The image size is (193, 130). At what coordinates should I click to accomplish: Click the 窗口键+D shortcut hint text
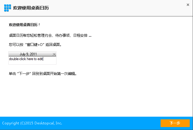coord(34,45)
